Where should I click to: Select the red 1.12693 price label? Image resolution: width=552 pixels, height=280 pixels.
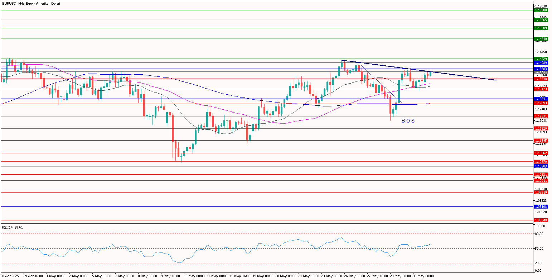click(x=541, y=103)
